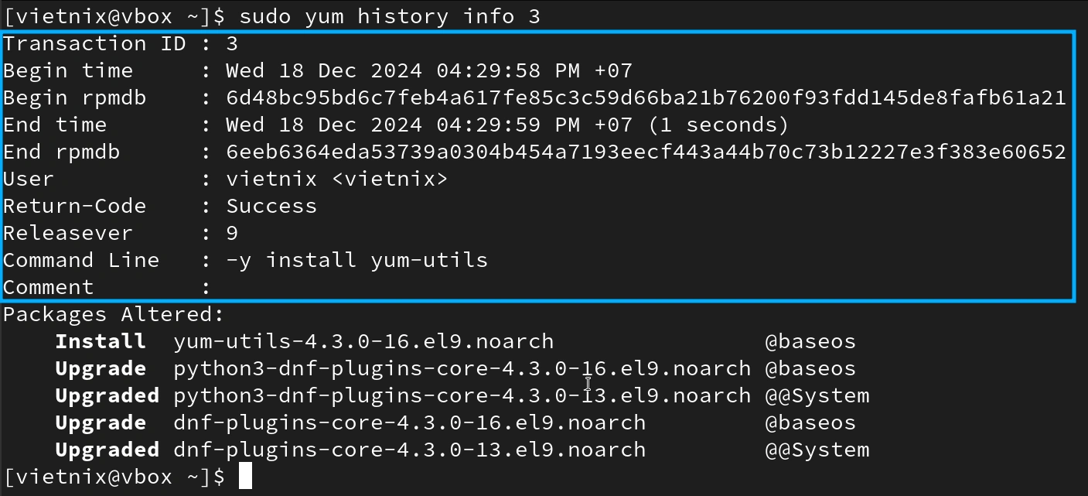This screenshot has height=496, width=1088.
Task: Click the Return-Code value Success
Action: tap(271, 206)
